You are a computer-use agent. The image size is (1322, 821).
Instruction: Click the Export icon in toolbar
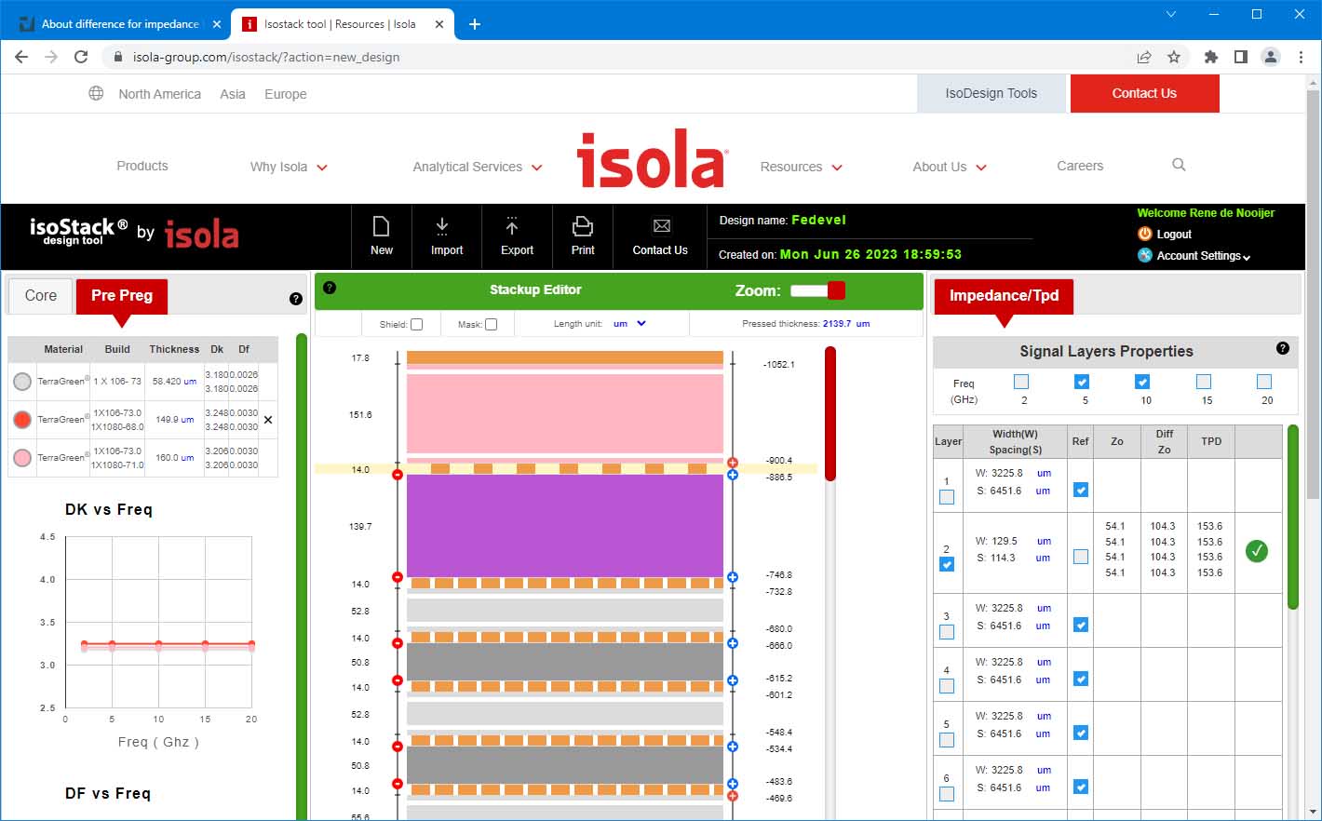(511, 227)
